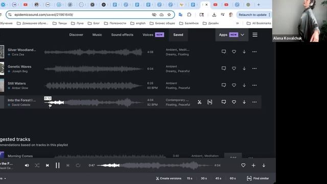
Task: Open comments for Genetic Waves track
Action: pyautogui.click(x=224, y=68)
